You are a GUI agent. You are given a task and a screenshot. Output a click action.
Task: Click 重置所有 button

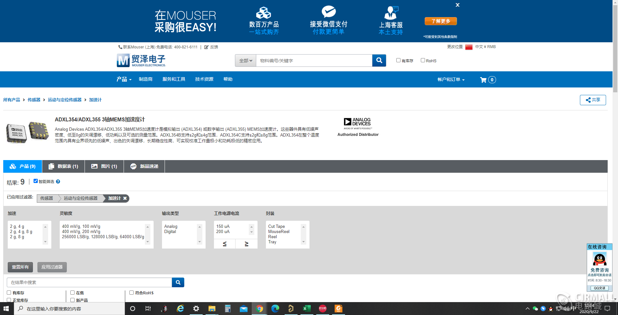[20, 267]
